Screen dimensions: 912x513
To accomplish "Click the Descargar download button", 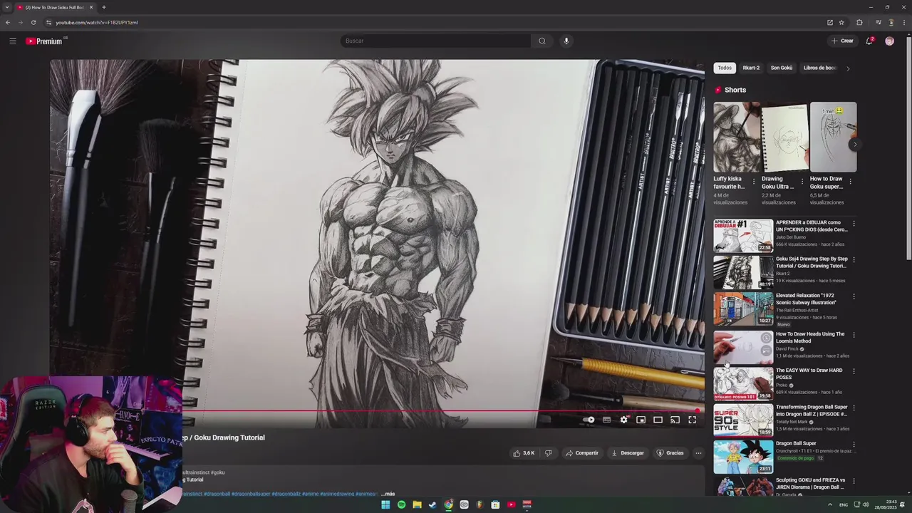I will 628,453.
